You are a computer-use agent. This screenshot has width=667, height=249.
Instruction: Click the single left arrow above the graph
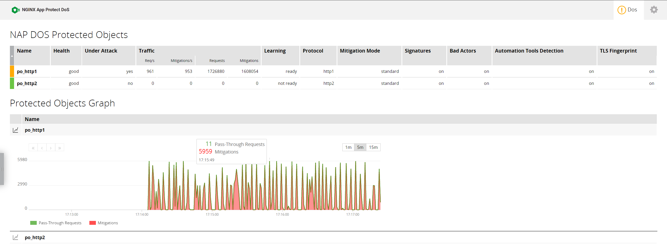42,147
